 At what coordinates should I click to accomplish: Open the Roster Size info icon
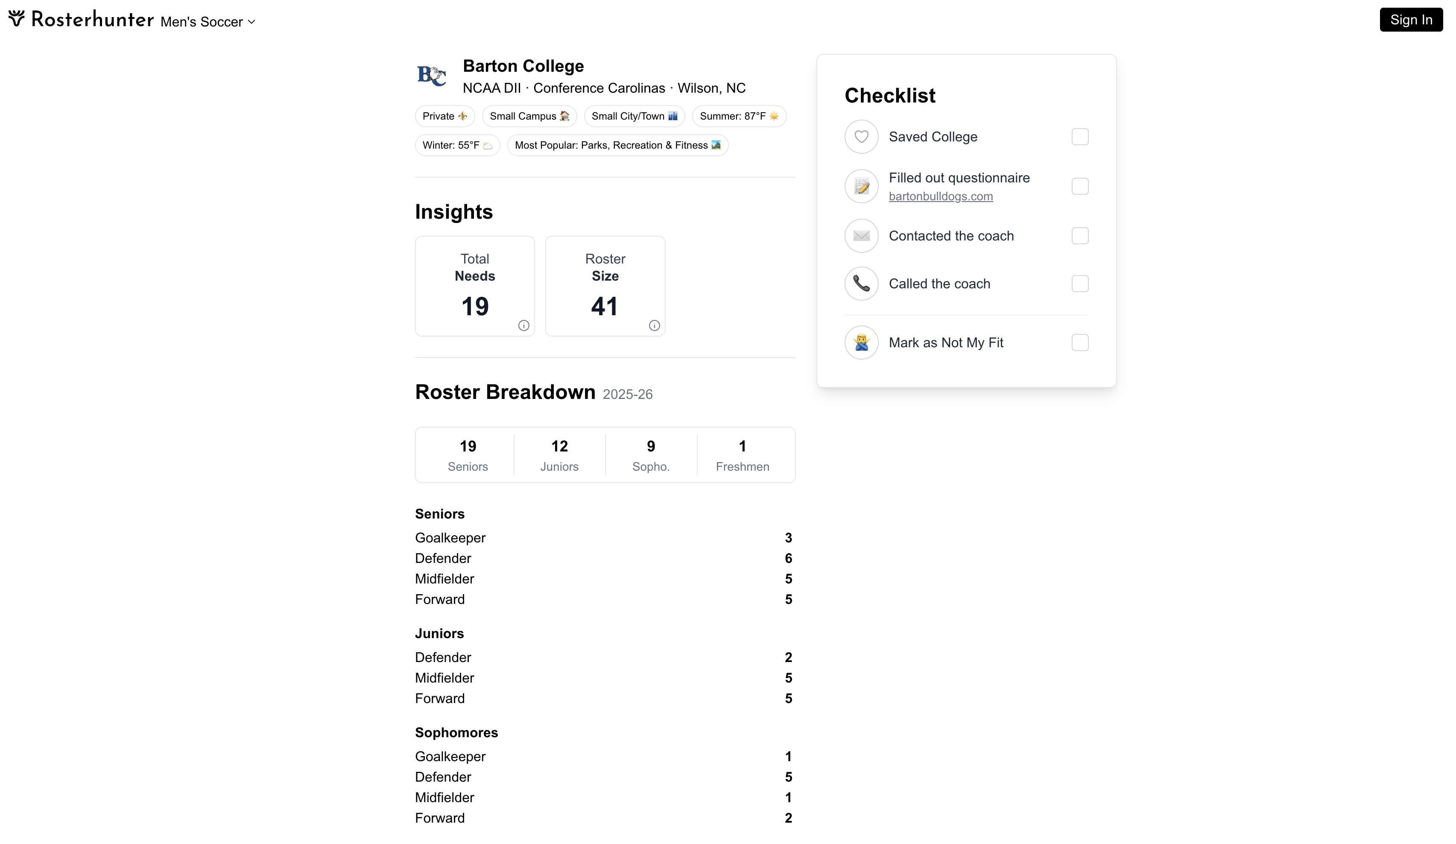[x=654, y=325]
